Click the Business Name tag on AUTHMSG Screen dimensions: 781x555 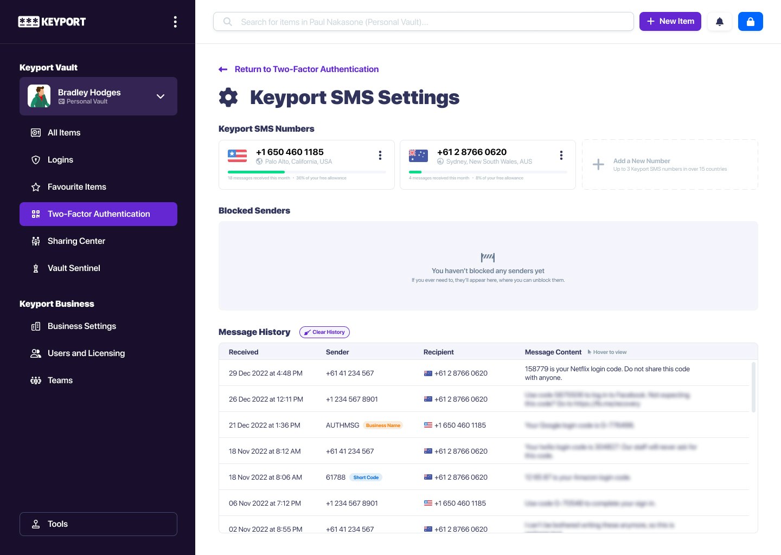pos(383,425)
